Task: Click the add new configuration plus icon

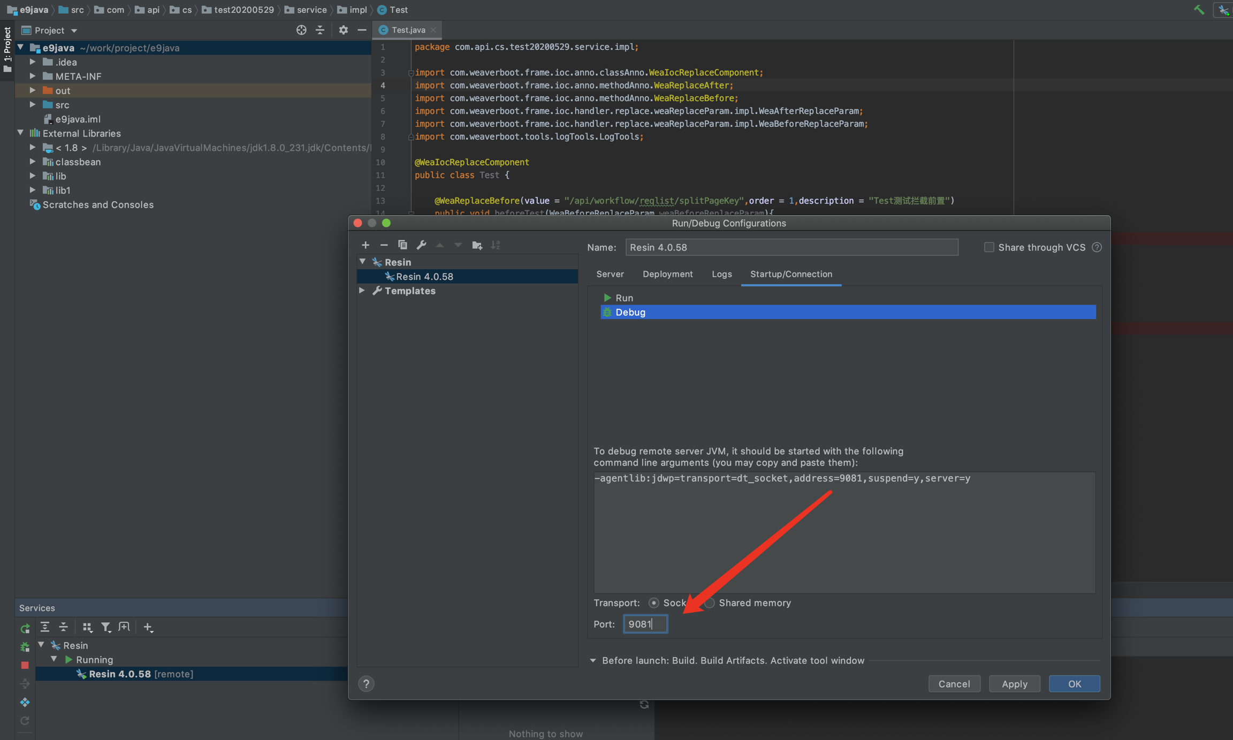Action: click(366, 245)
